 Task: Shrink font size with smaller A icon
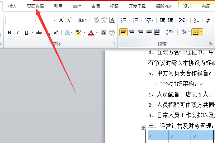click(70, 20)
